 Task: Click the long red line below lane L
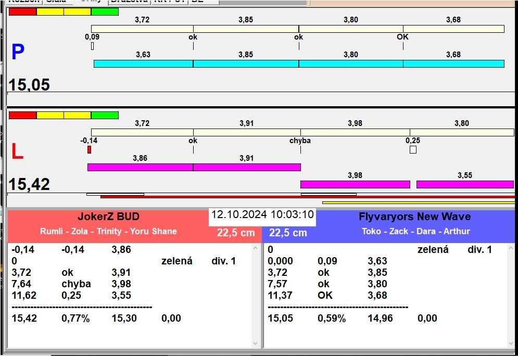[308, 197]
